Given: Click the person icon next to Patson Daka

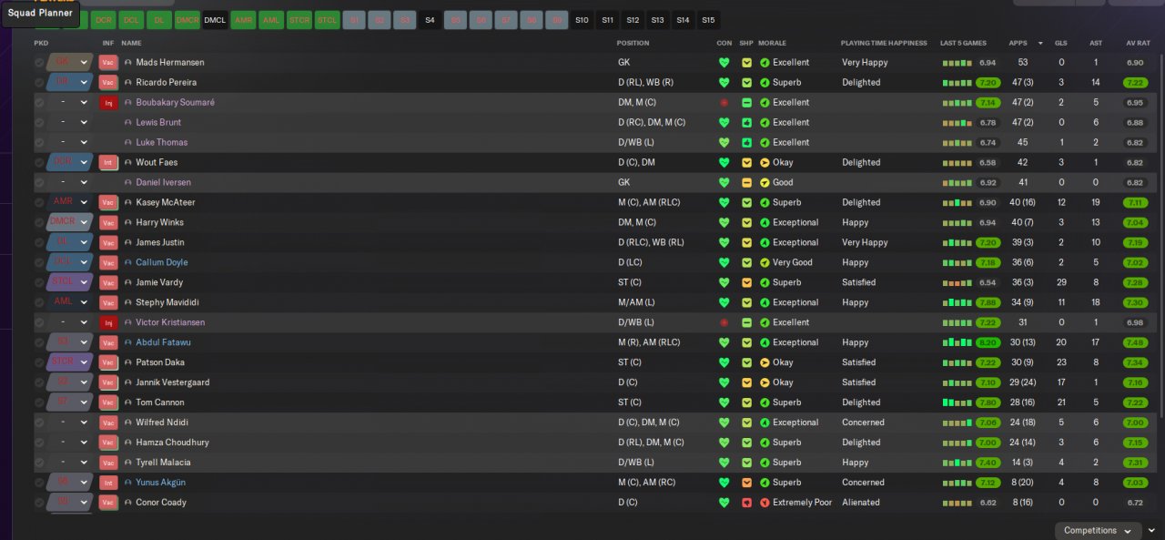Looking at the screenshot, I should (x=128, y=362).
